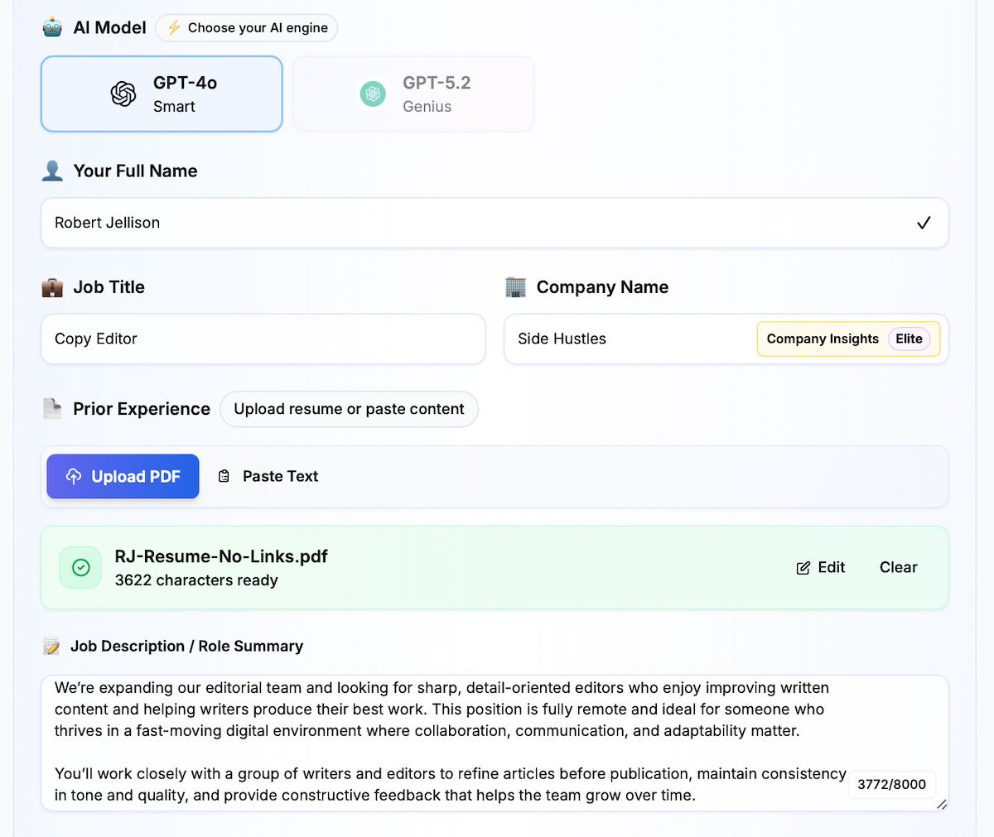The width and height of the screenshot is (994, 837).
Task: Click the OpenAI logo in the GPT-4o card
Action: click(x=123, y=94)
